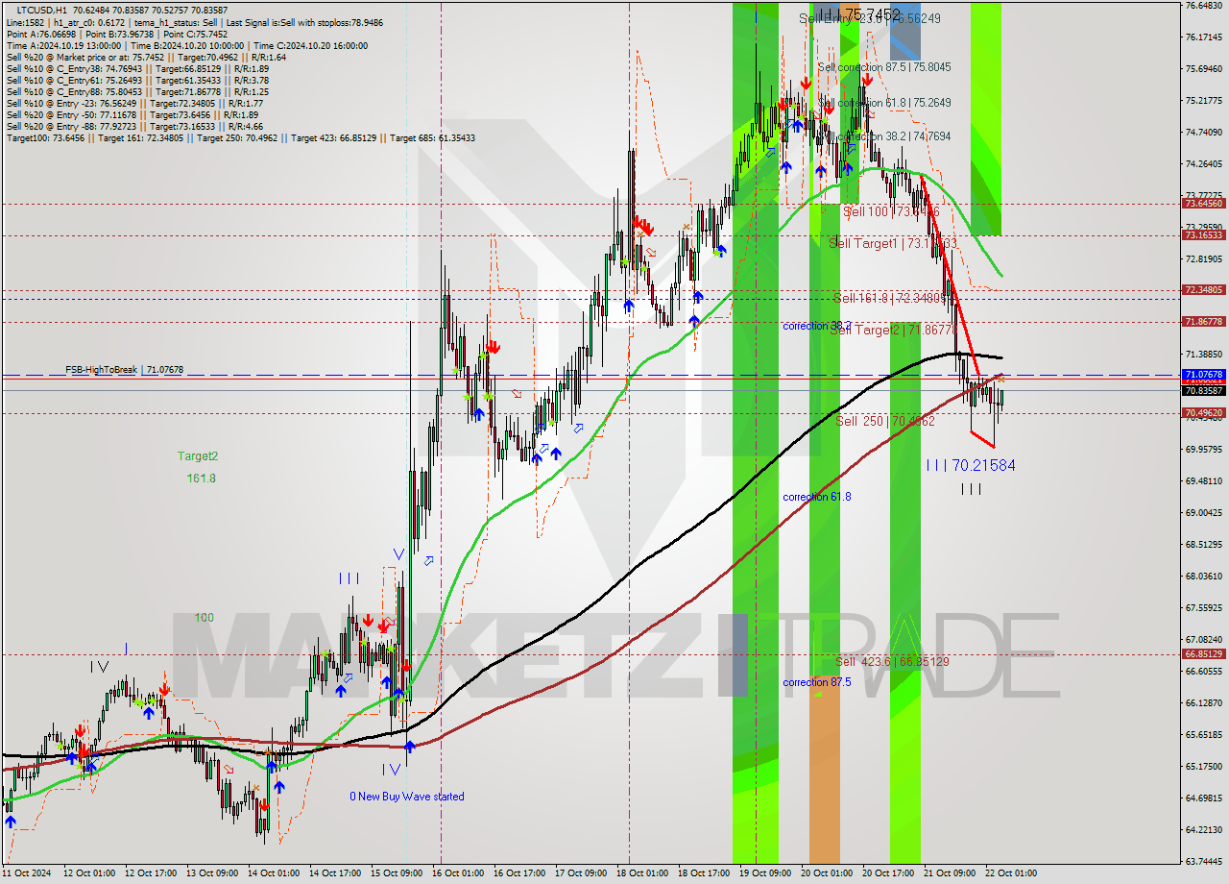Image resolution: width=1229 pixels, height=884 pixels.
Task: Click the blue 'I I I 70.21584' wave label
Action: coord(971,465)
